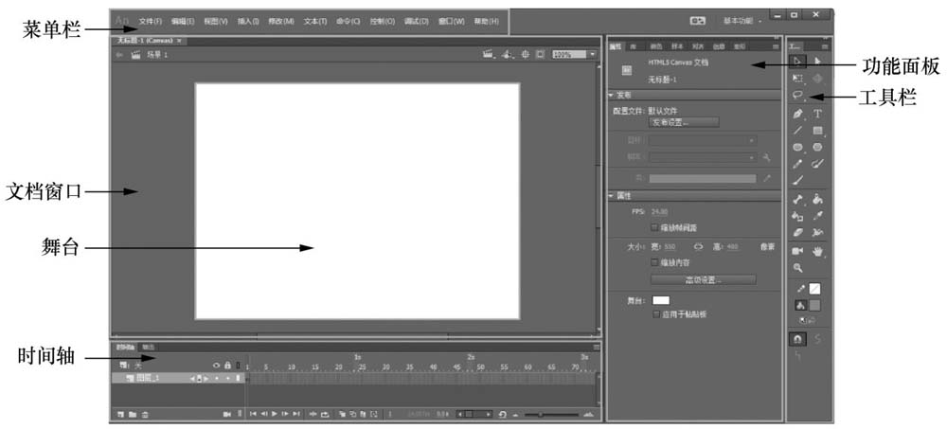The height and width of the screenshot is (429, 947).
Task: Select the 3D Rotation tool
Action: 818,78
